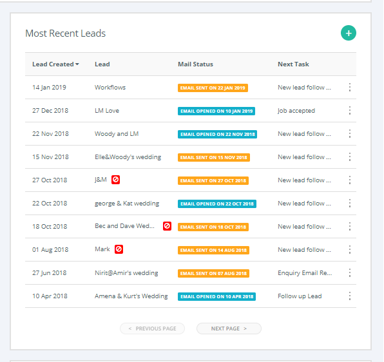
Task: Click Email Sent on 22 Jan 2019 badge
Action: coord(213,88)
